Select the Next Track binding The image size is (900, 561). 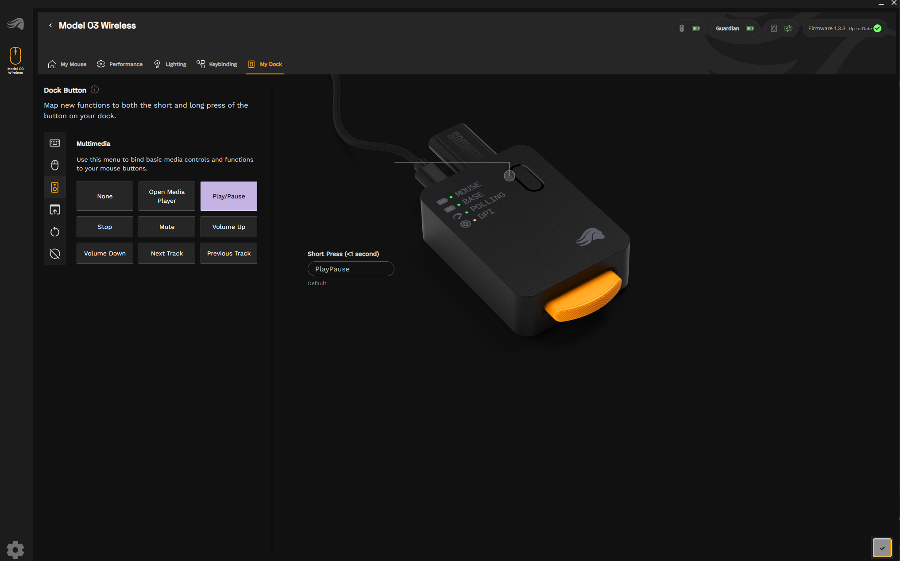point(167,253)
